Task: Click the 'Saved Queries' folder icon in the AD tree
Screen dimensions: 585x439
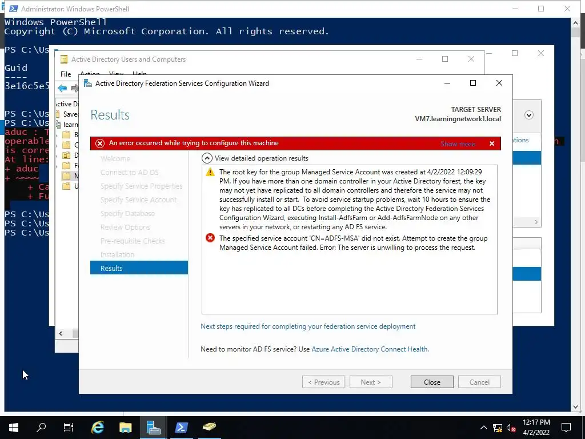Action: pyautogui.click(x=58, y=114)
